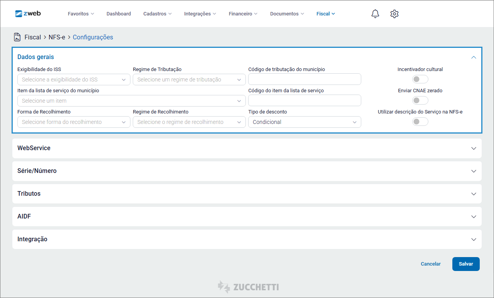Click the Código de tributação do município field
The width and height of the screenshot is (494, 298).
305,80
